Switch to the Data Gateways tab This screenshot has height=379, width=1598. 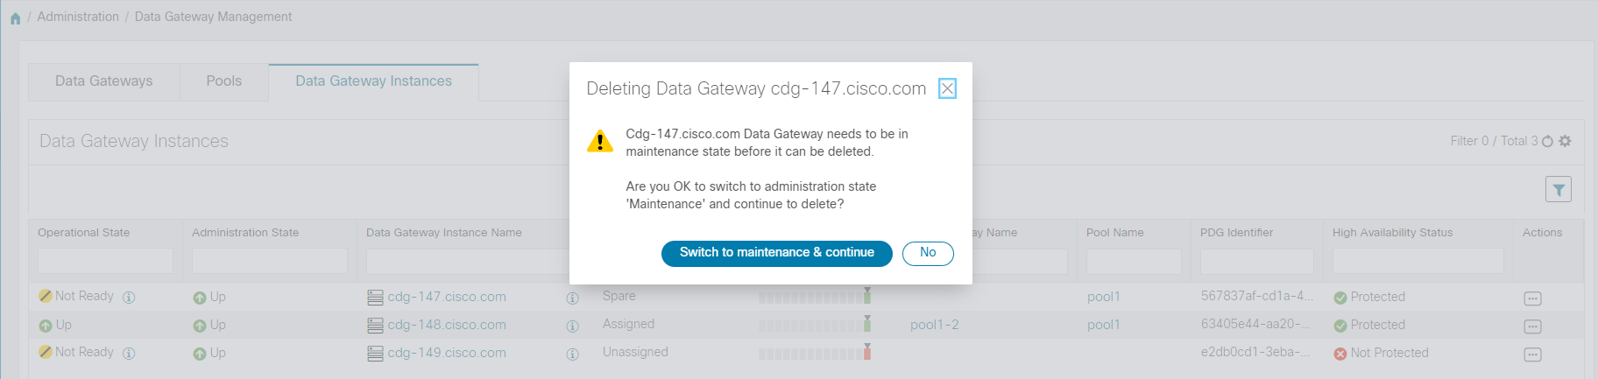[104, 81]
